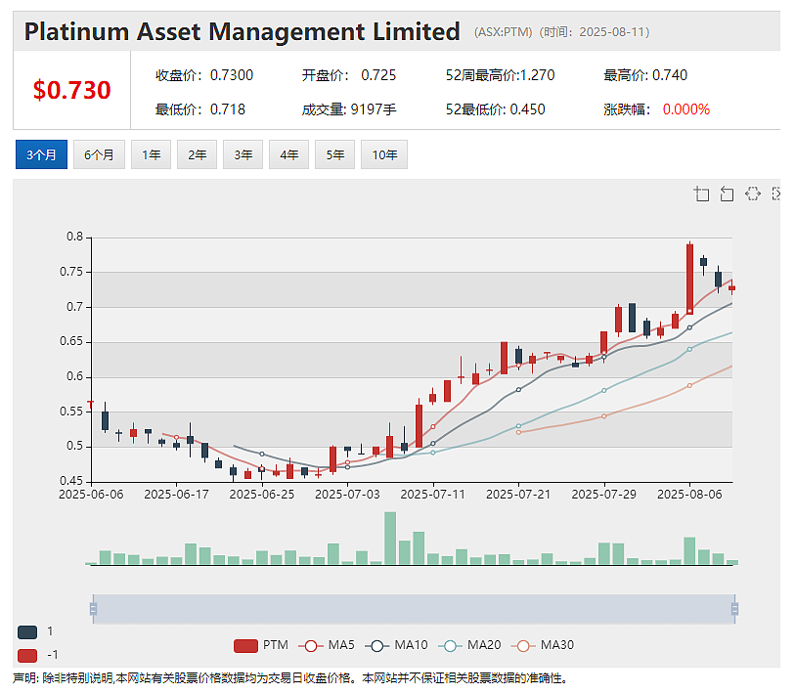Click the 0.75 y-axis label
The image size is (795, 694).
point(71,272)
